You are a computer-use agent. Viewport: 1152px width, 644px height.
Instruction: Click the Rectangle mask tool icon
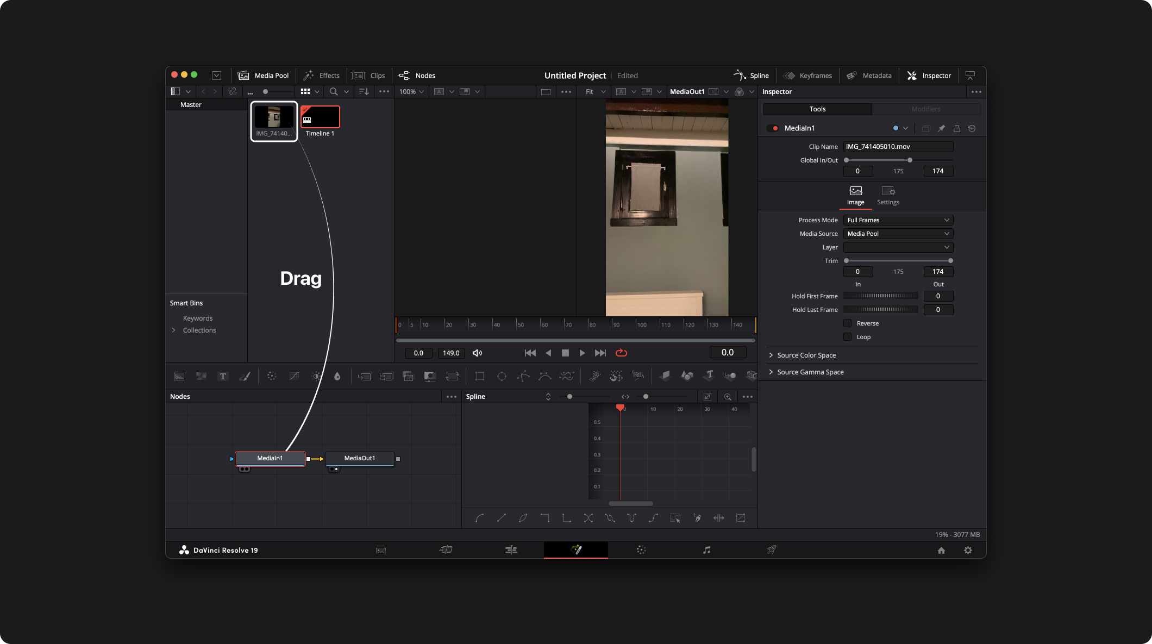pos(479,376)
